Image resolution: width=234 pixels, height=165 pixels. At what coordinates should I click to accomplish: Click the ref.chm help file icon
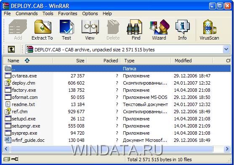click(x=8, y=112)
